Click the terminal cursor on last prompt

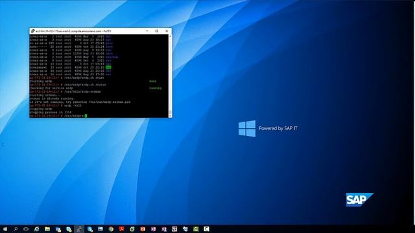pyautogui.click(x=86, y=116)
